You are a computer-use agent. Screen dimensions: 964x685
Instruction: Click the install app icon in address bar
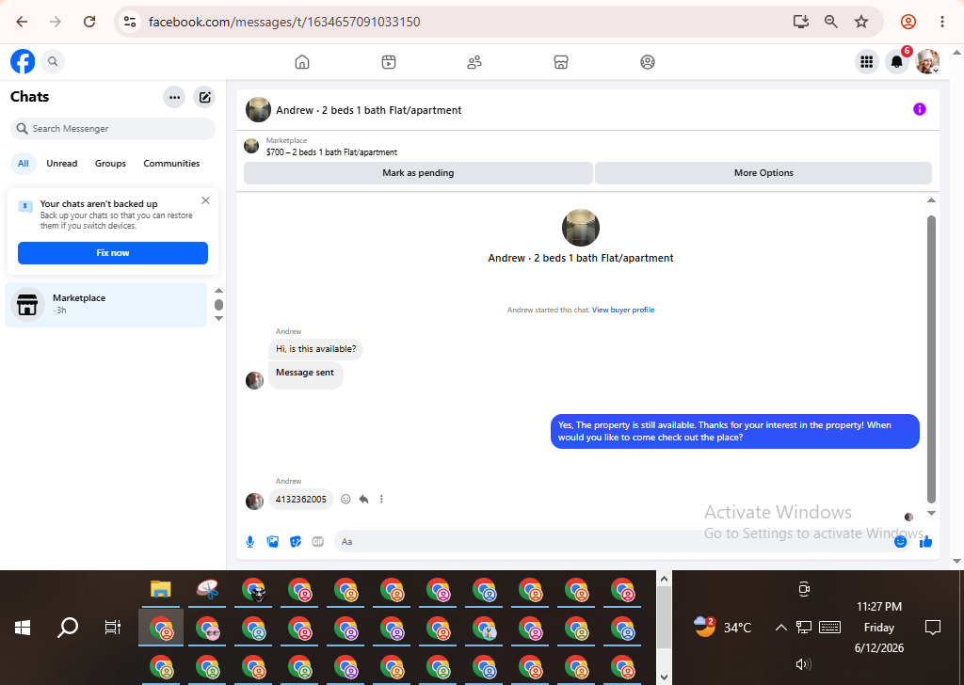click(800, 23)
